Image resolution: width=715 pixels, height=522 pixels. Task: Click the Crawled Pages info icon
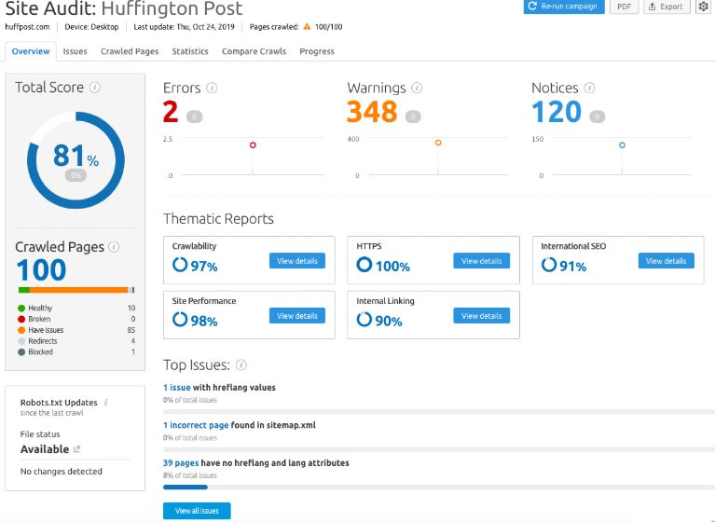(114, 247)
